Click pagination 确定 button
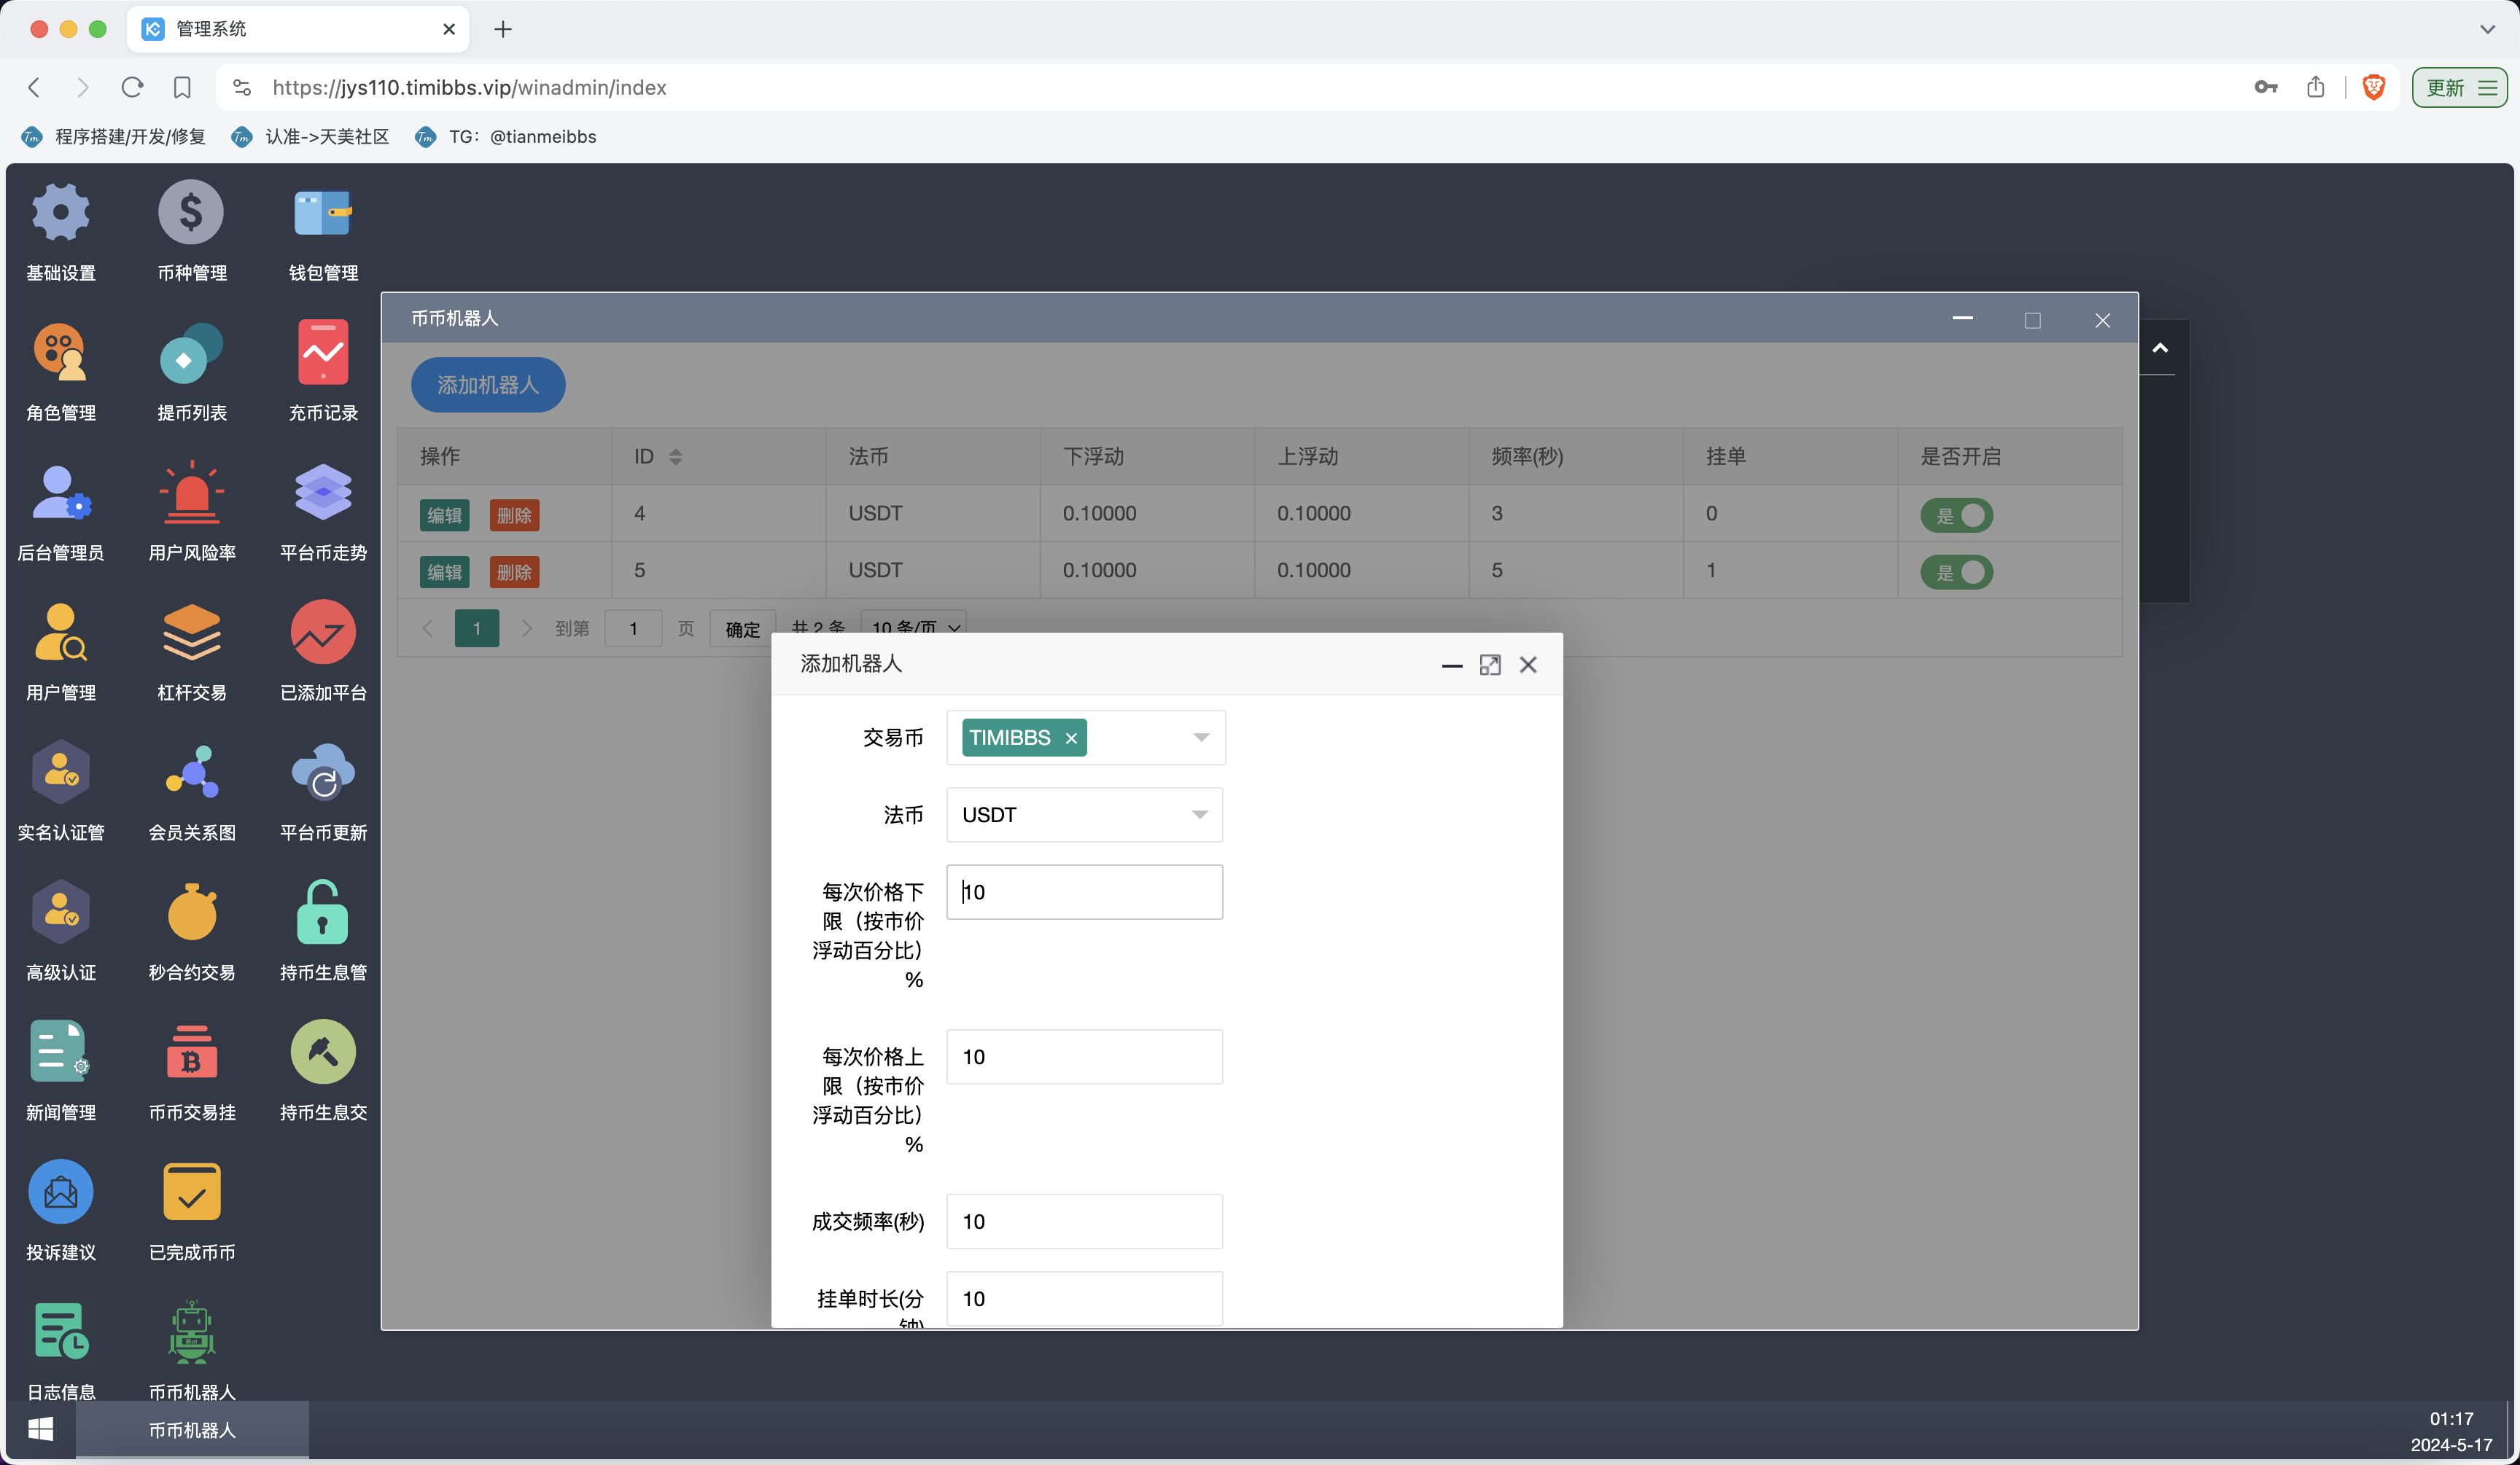 [x=742, y=628]
